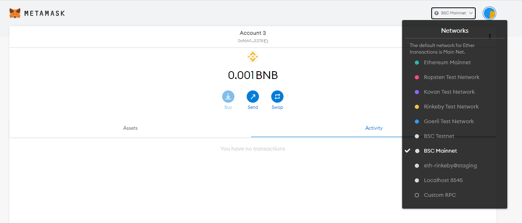This screenshot has height=223, width=522.
Task: Click the purple dot beside Kovan Test Network
Action: [417, 92]
